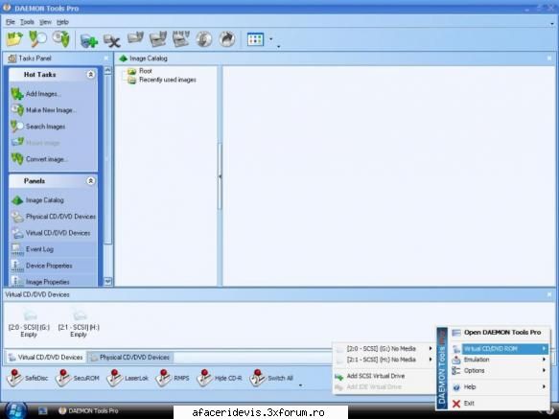Click Open DAEMON Tools Pro tray menu item
The width and height of the screenshot is (559, 419).
(499, 333)
